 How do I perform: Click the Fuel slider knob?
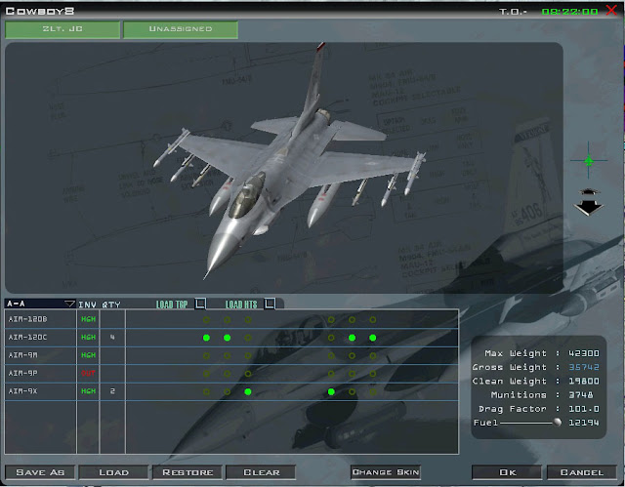point(558,422)
